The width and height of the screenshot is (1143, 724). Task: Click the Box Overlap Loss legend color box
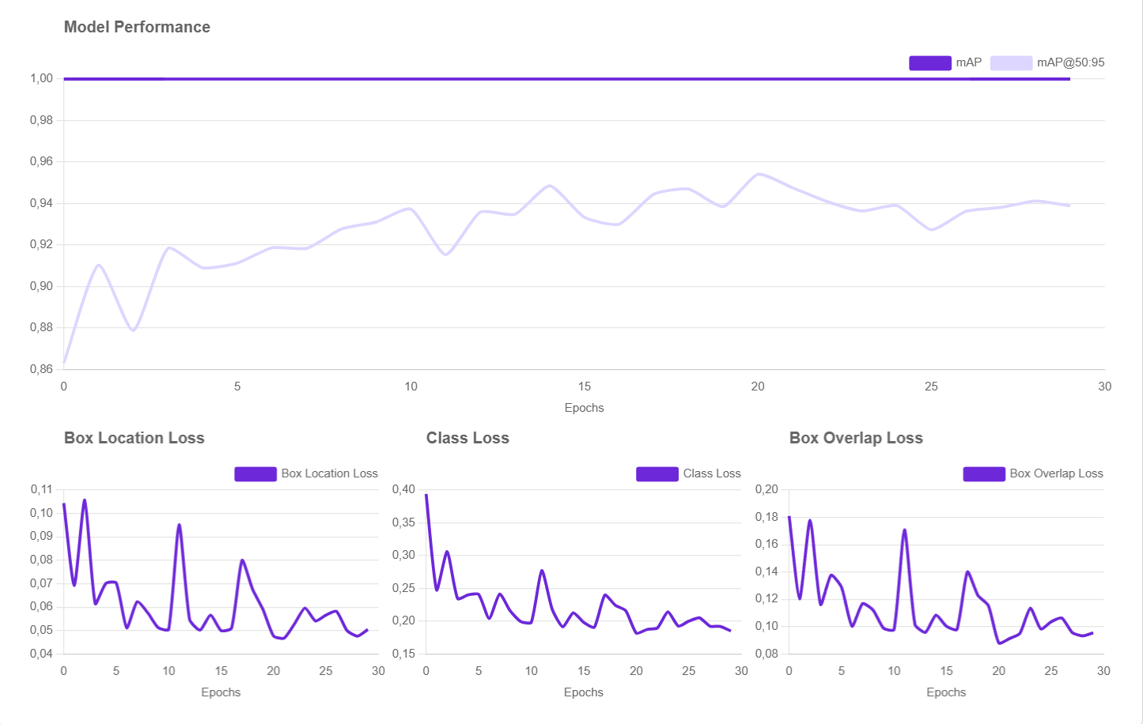[983, 474]
